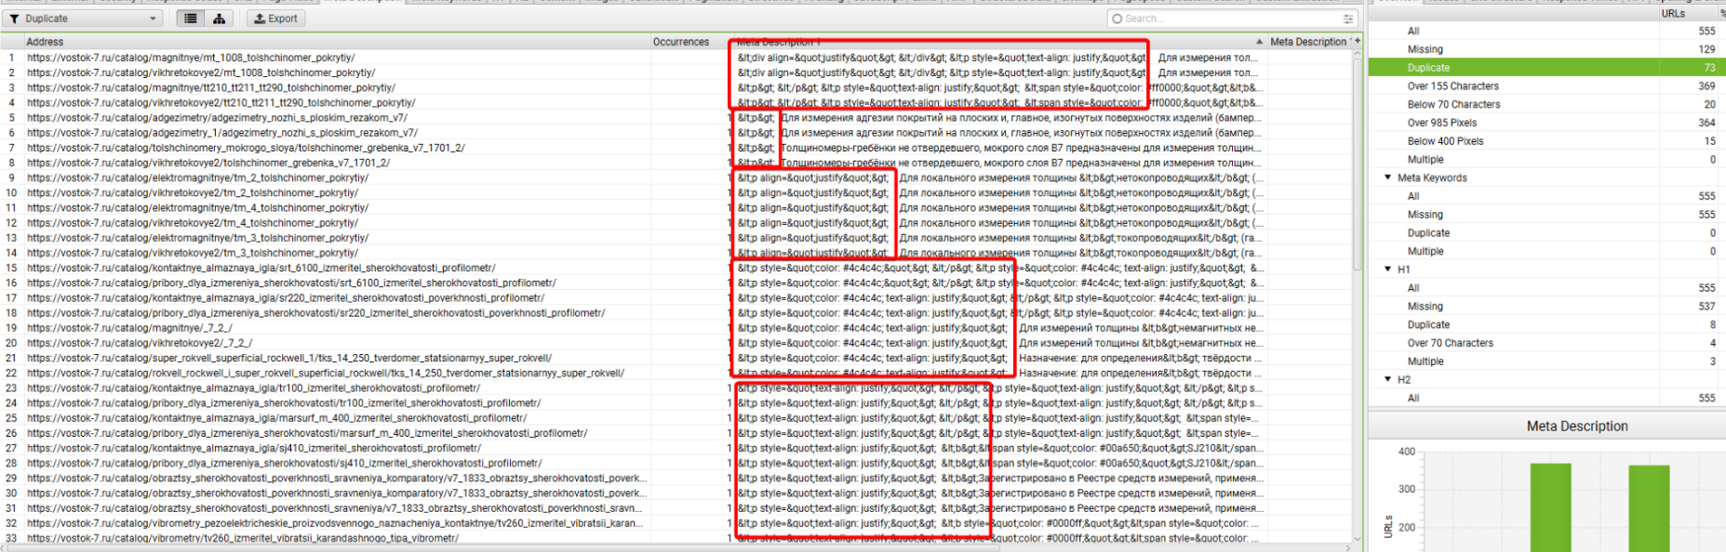This screenshot has width=1726, height=552.
Task: Select row 19 magnitnye/_7_2_/ URL
Action: (129, 328)
